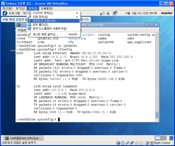Click HWaddr 08:00:27:01:04:51 value
This screenshot has width=175, height=146.
pyautogui.click(x=97, y=53)
